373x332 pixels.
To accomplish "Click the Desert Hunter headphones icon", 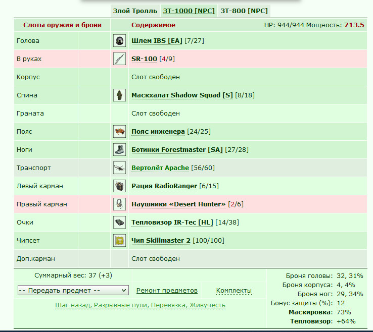I will coord(119,204).
